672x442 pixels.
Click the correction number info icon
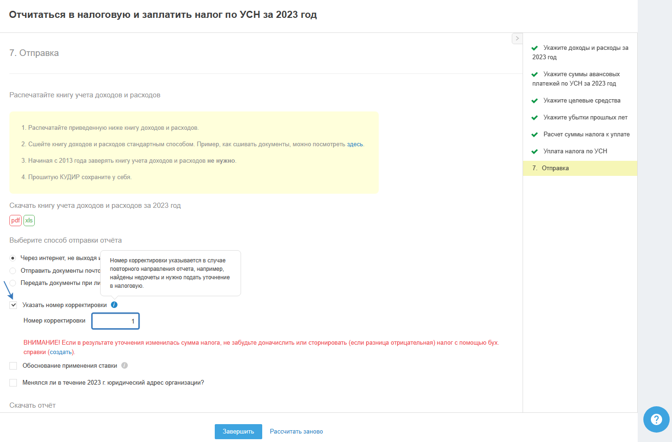(114, 305)
